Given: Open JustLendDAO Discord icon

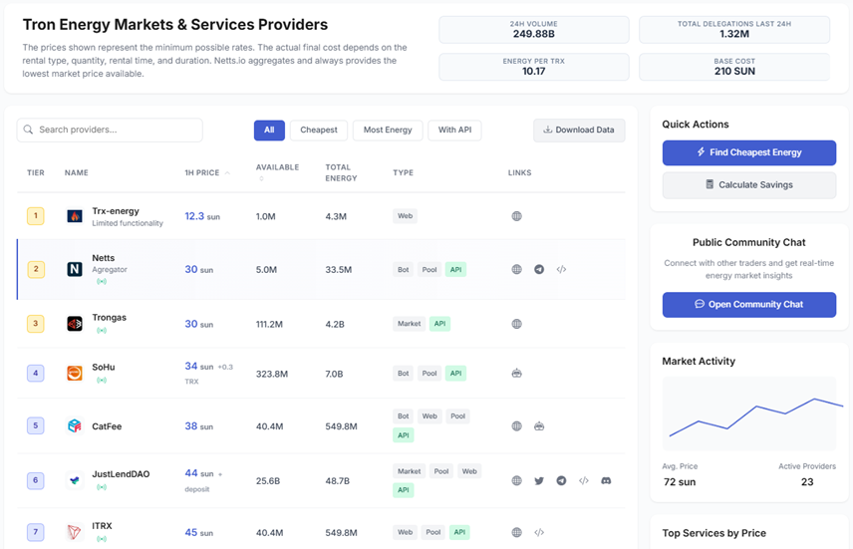Looking at the screenshot, I should (x=606, y=480).
